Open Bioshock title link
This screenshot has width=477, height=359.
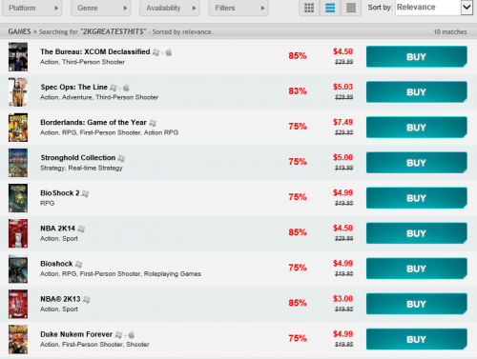click(x=56, y=264)
